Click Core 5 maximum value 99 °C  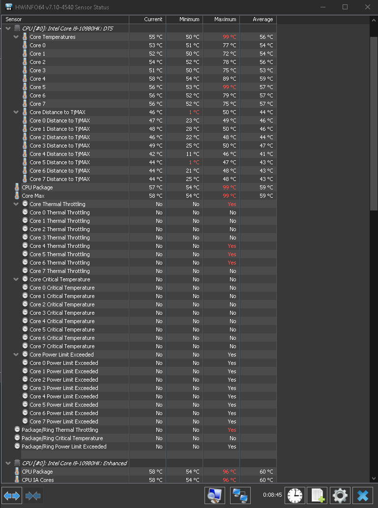pyautogui.click(x=230, y=87)
